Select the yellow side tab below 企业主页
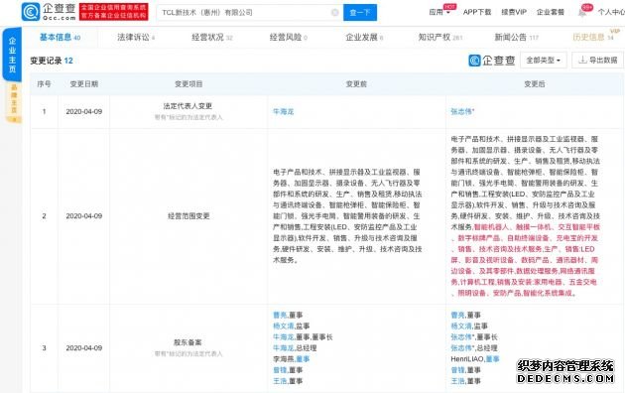Image resolution: width=625 pixels, height=393 pixels. [14, 102]
